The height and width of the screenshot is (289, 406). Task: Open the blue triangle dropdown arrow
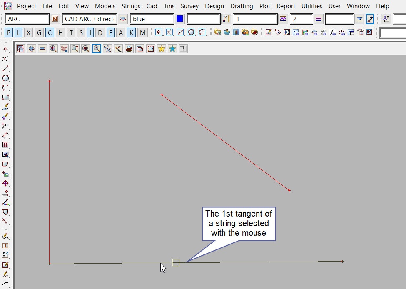(360, 19)
